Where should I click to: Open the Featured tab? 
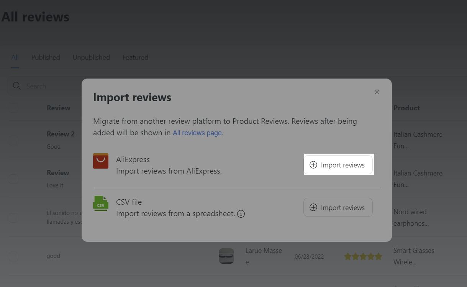point(135,57)
